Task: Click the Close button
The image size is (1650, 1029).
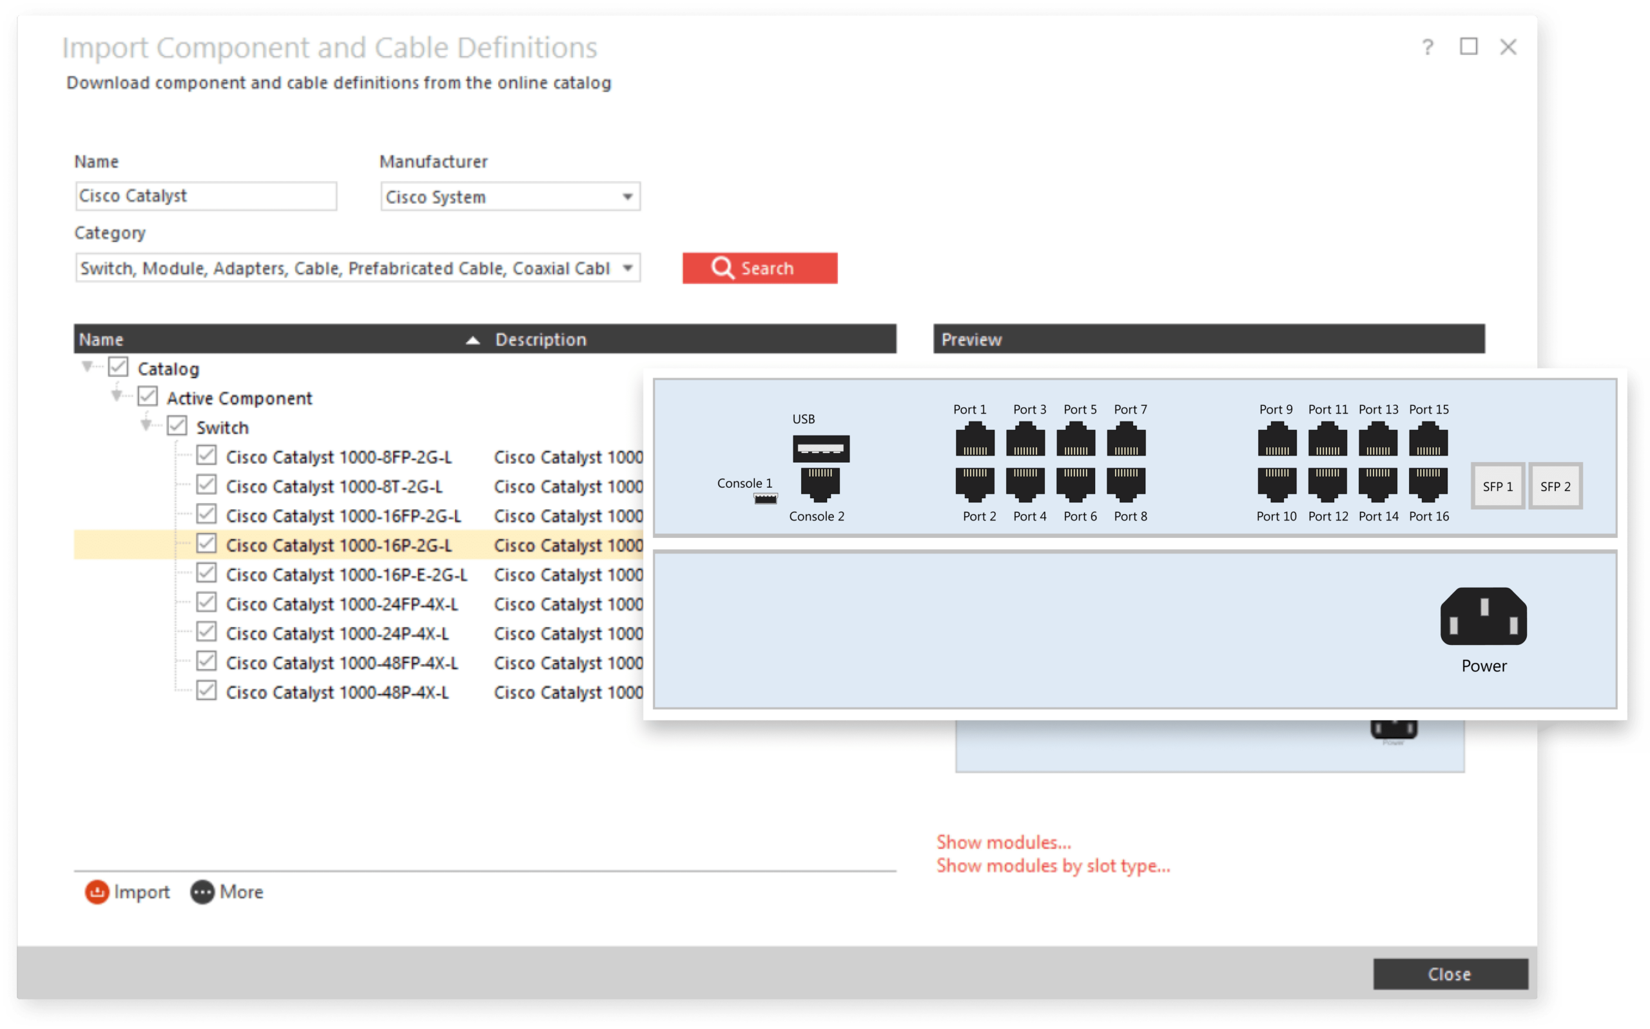Action: [x=1450, y=974]
